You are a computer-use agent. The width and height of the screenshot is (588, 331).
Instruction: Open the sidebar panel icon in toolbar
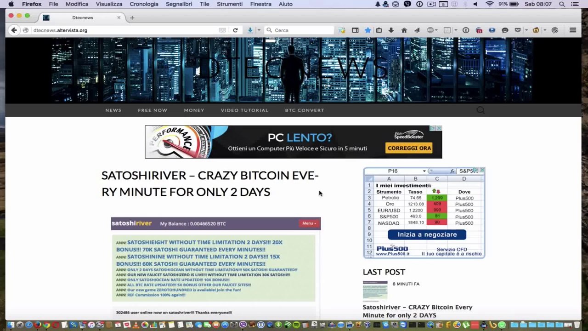(x=355, y=30)
